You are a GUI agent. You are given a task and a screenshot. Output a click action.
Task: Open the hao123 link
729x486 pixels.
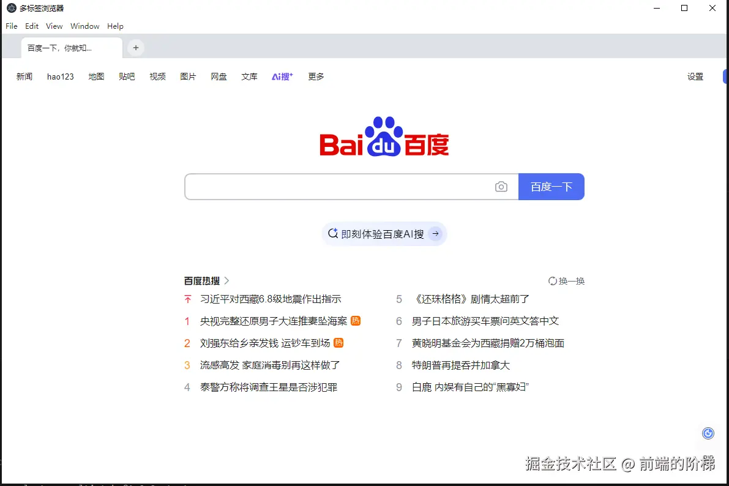click(61, 77)
